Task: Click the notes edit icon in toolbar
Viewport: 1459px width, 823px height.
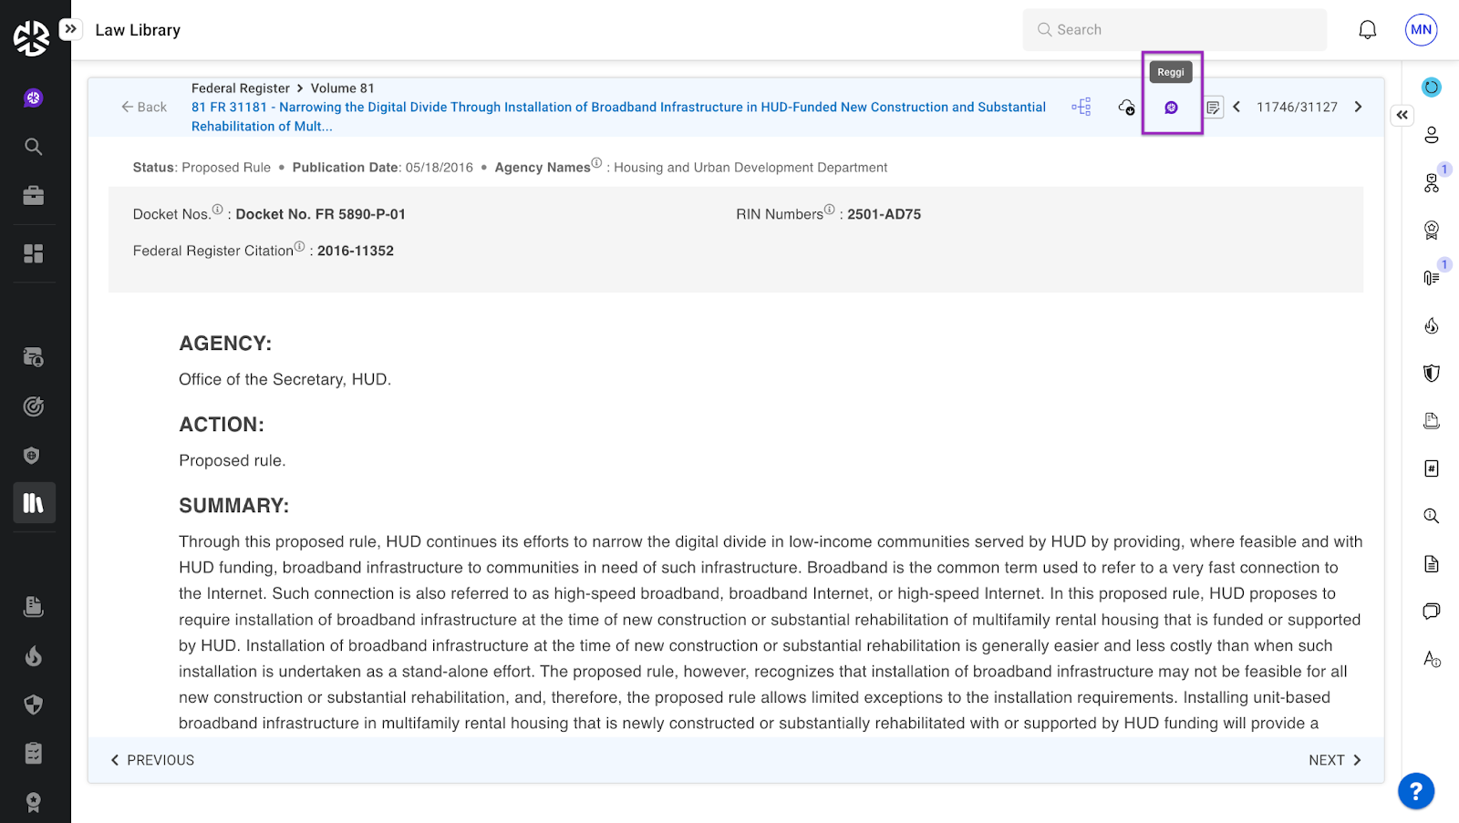Action: pos(1213,108)
